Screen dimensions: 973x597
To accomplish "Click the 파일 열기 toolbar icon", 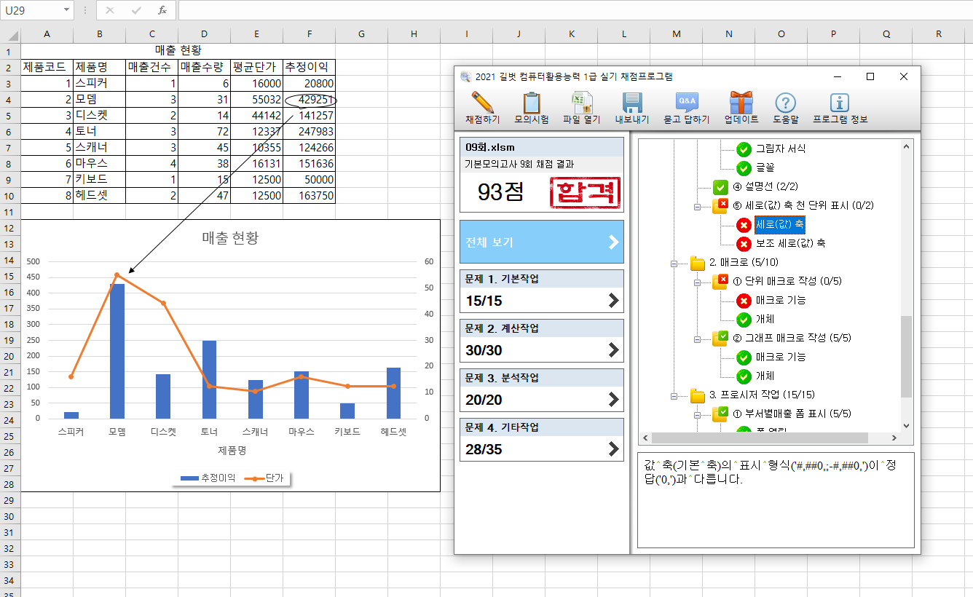I will [581, 103].
